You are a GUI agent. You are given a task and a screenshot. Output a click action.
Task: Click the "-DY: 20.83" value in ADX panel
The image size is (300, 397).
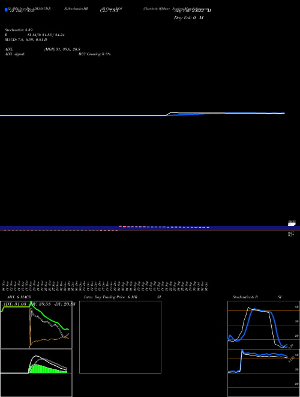[x=65, y=304]
